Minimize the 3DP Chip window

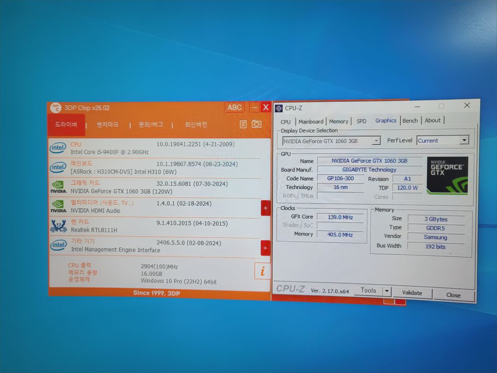point(254,107)
